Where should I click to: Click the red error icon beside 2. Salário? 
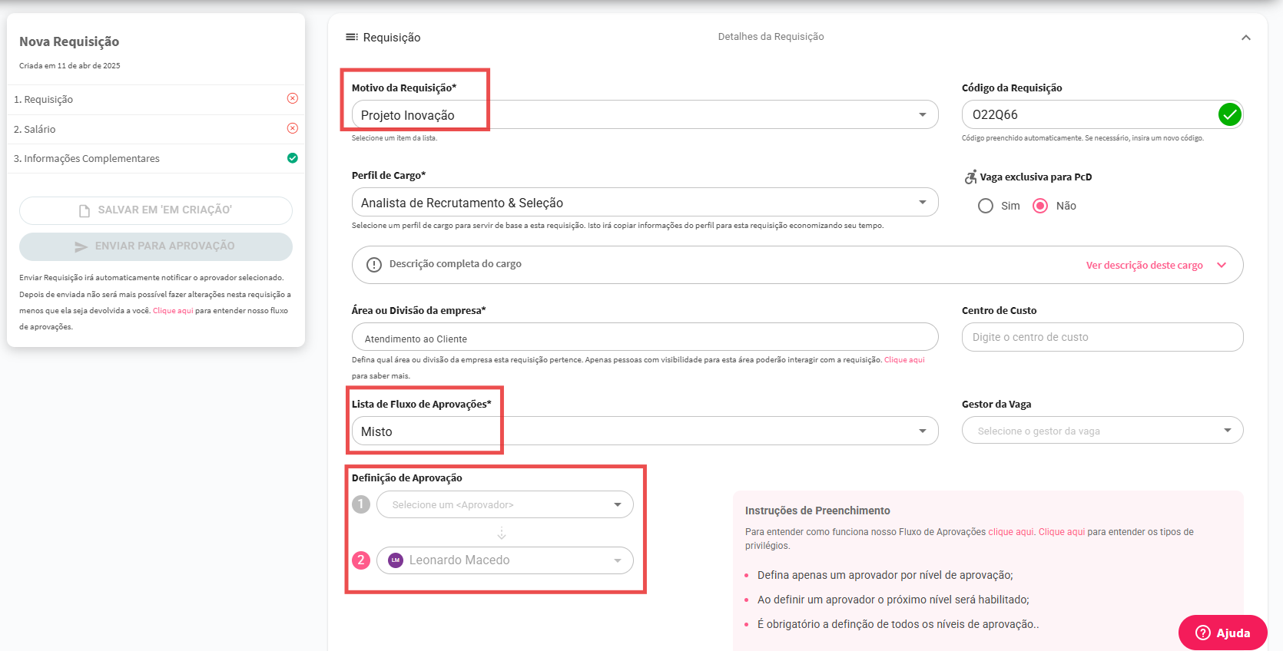[293, 128]
